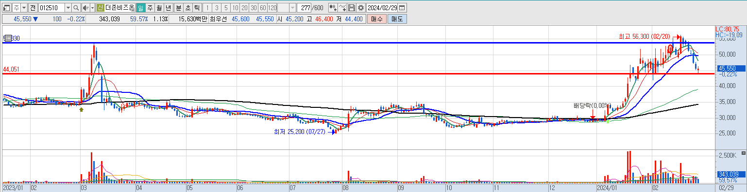Click the high price 46,400
The width and height of the screenshot is (747, 192).
pyautogui.click(x=324, y=19)
